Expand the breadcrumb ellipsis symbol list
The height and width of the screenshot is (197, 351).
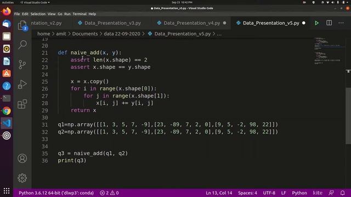[x=219, y=34]
